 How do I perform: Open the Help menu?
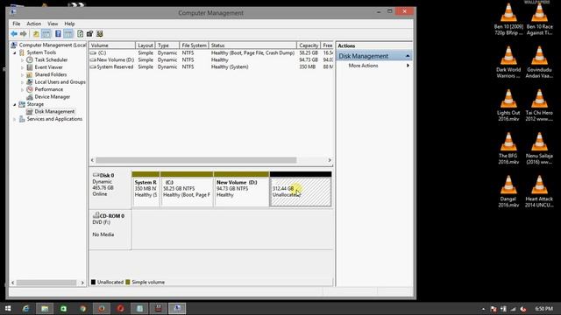tap(69, 24)
